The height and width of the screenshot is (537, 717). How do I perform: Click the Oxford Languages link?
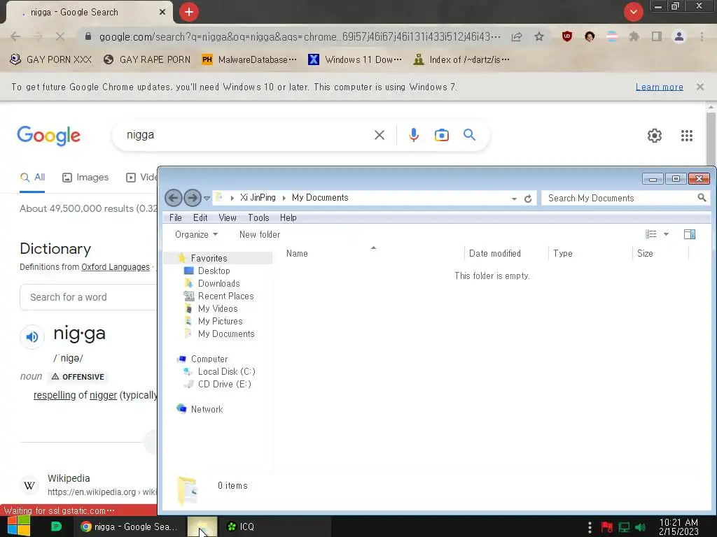tap(116, 267)
